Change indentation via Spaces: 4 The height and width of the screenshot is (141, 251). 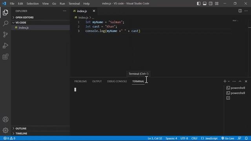(171, 138)
